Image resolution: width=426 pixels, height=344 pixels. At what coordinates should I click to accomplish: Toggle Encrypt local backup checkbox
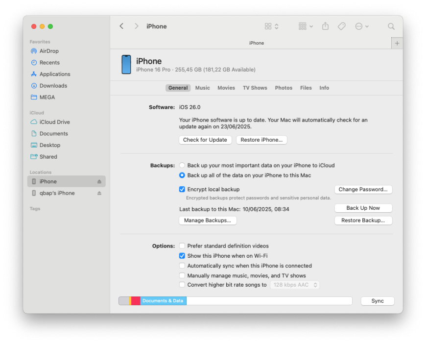[182, 189]
